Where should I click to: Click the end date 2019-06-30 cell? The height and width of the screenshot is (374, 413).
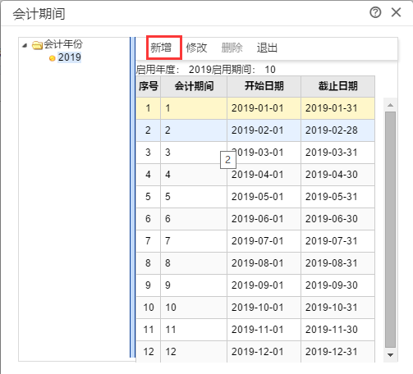click(x=338, y=219)
